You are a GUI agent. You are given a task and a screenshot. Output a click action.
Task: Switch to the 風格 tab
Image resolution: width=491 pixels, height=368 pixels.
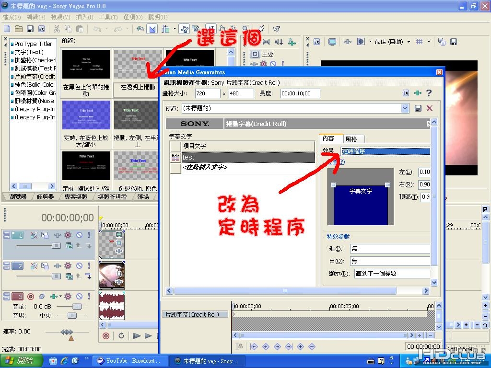[353, 139]
